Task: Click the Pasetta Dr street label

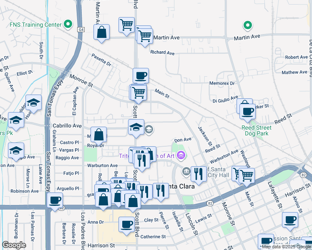Action: 101,60
